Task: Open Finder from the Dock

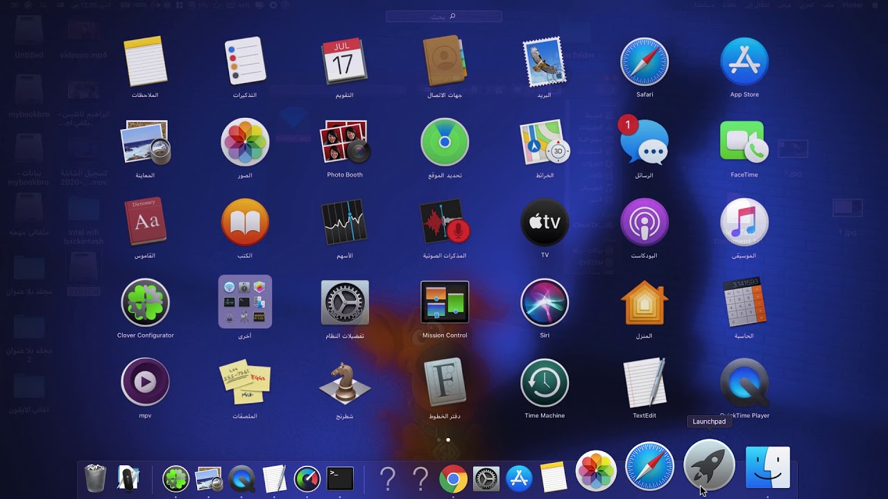Action: point(767,468)
